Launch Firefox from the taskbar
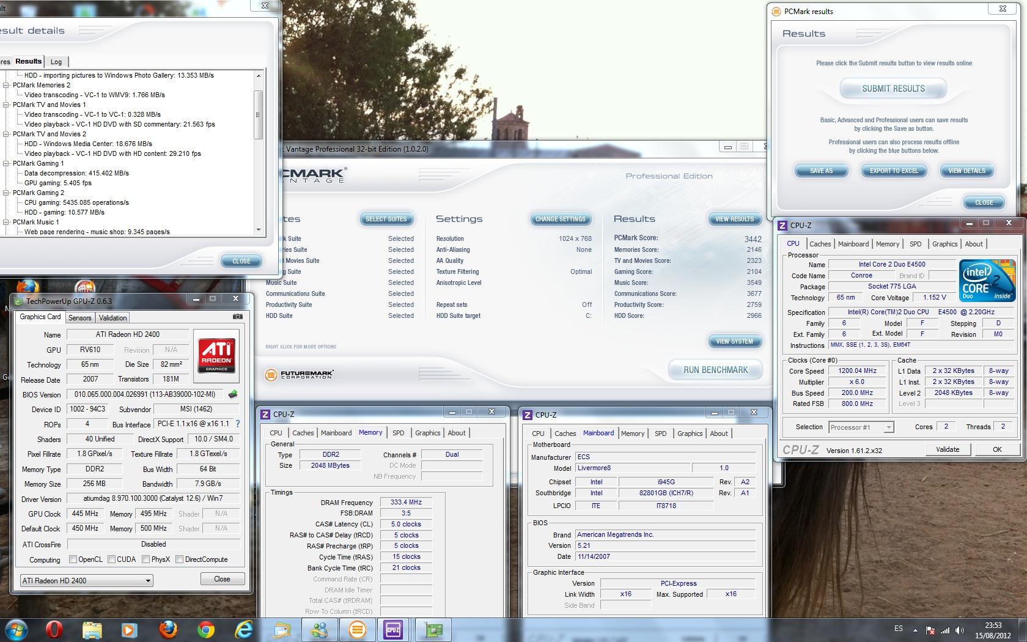 (167, 629)
